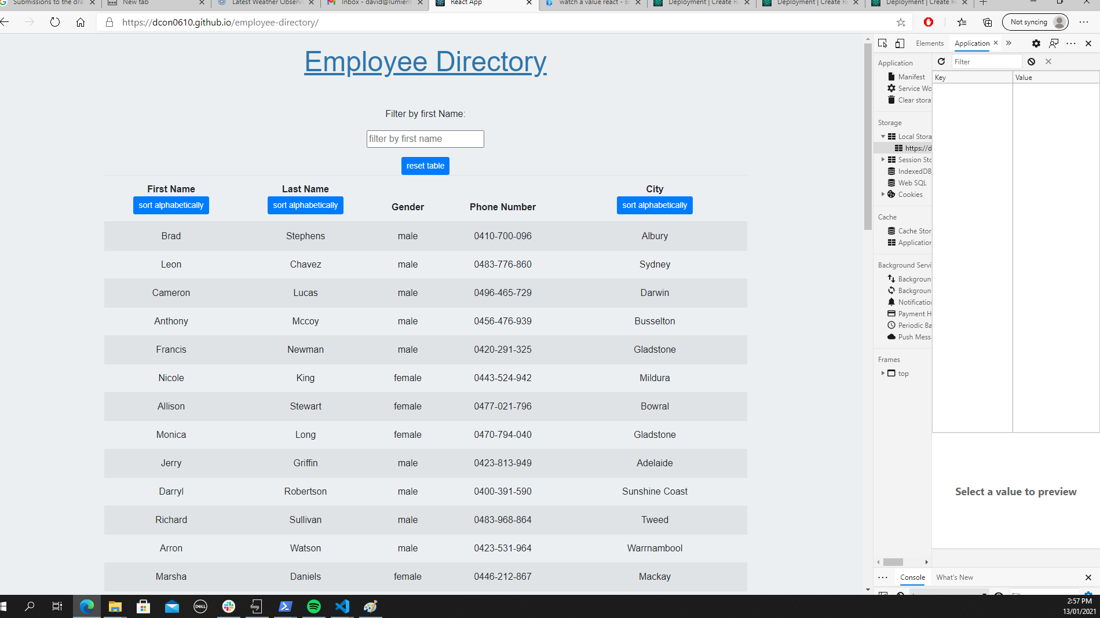Open the What's New drawer tab
1100x618 pixels.
954,577
